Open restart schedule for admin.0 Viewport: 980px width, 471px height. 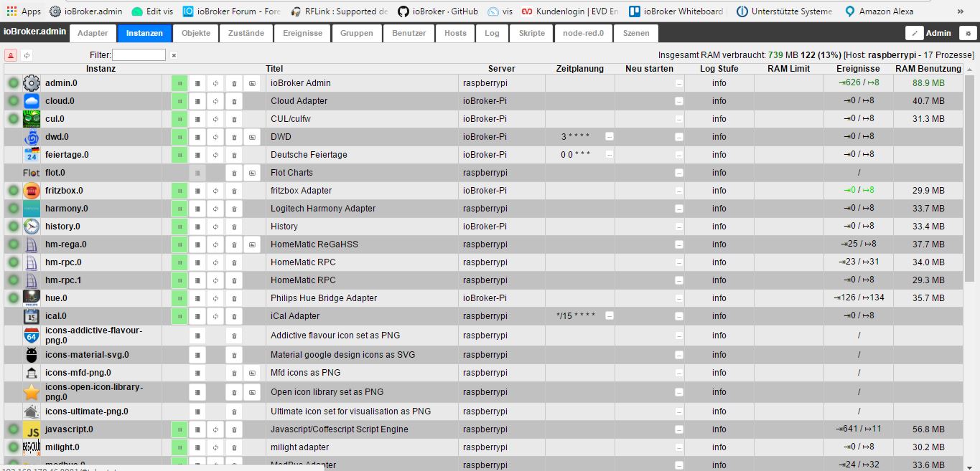pos(679,83)
